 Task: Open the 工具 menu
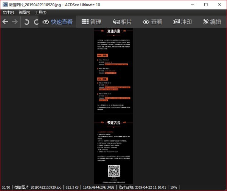41,13
